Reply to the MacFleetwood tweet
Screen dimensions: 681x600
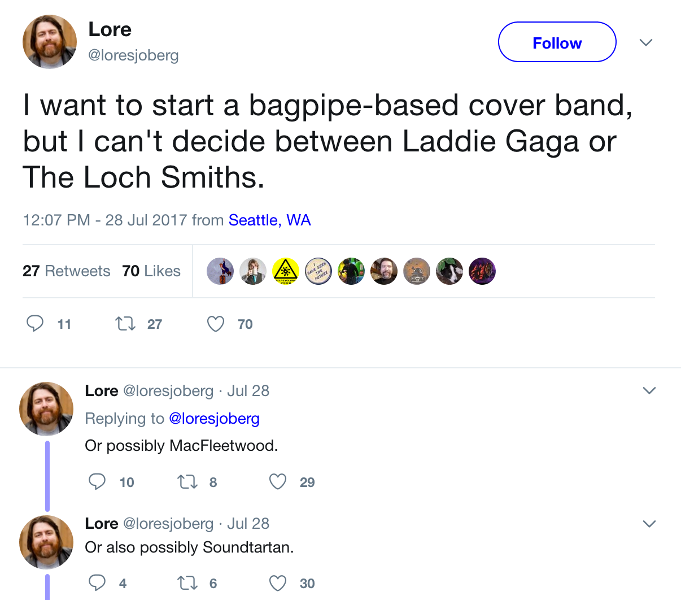[x=97, y=481]
